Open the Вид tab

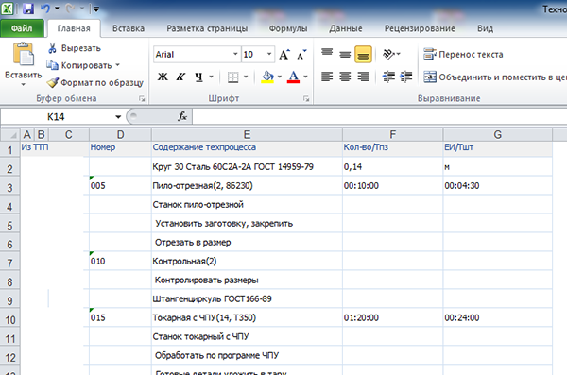tap(485, 28)
